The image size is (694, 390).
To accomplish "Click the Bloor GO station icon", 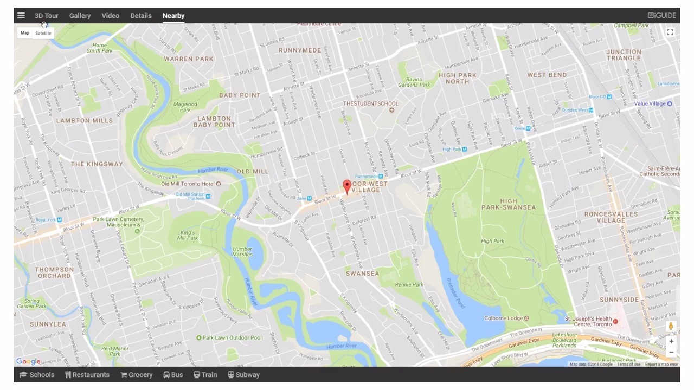I will pyautogui.click(x=609, y=96).
